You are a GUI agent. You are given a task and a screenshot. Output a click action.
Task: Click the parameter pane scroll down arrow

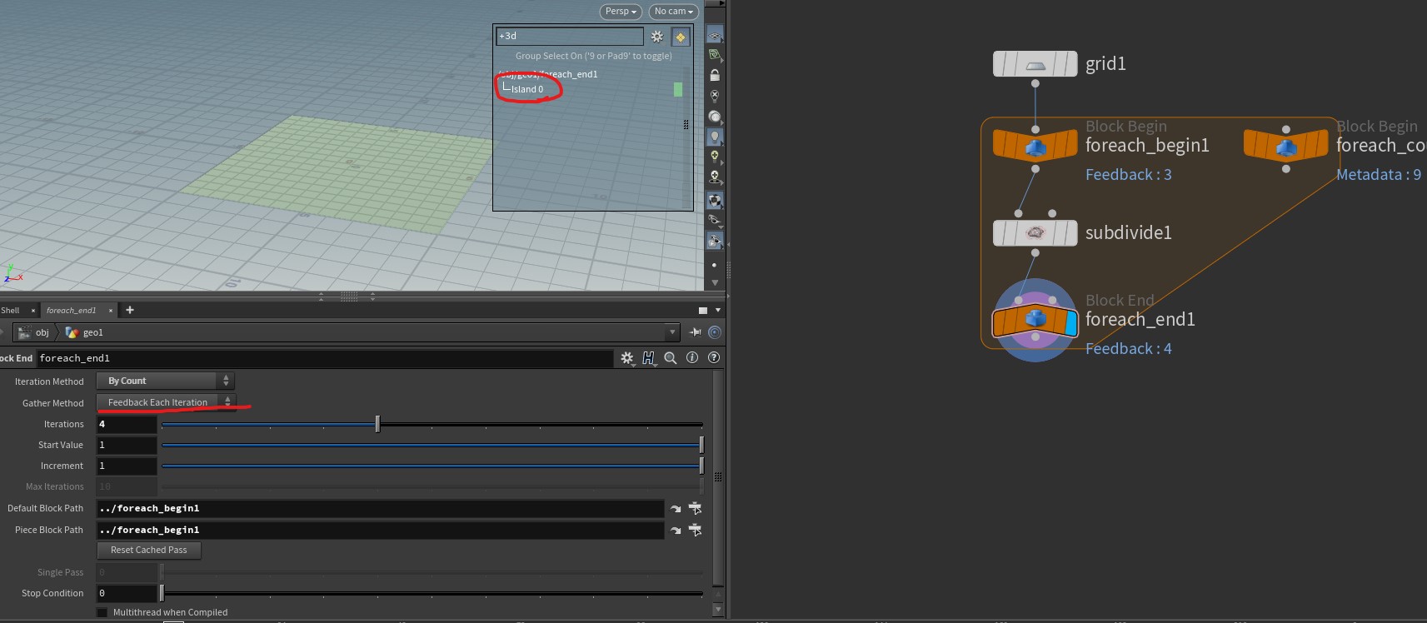(x=718, y=610)
